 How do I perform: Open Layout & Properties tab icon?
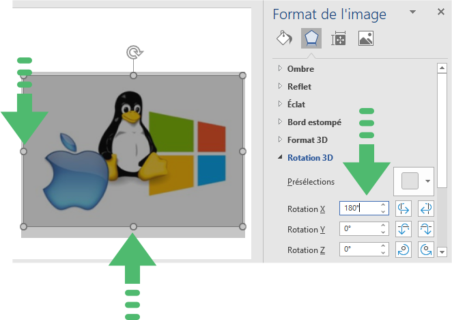339,38
